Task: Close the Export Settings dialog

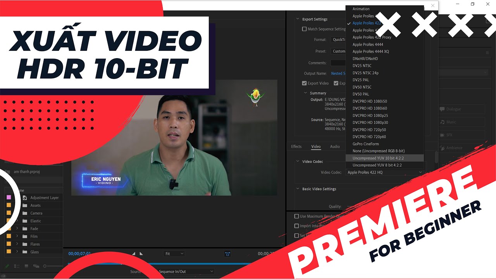Action: click(433, 5)
